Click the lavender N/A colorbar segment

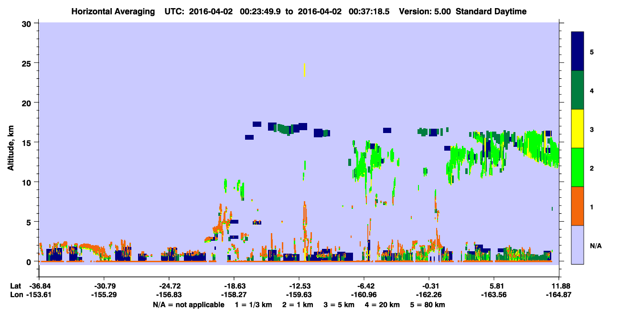pyautogui.click(x=578, y=245)
